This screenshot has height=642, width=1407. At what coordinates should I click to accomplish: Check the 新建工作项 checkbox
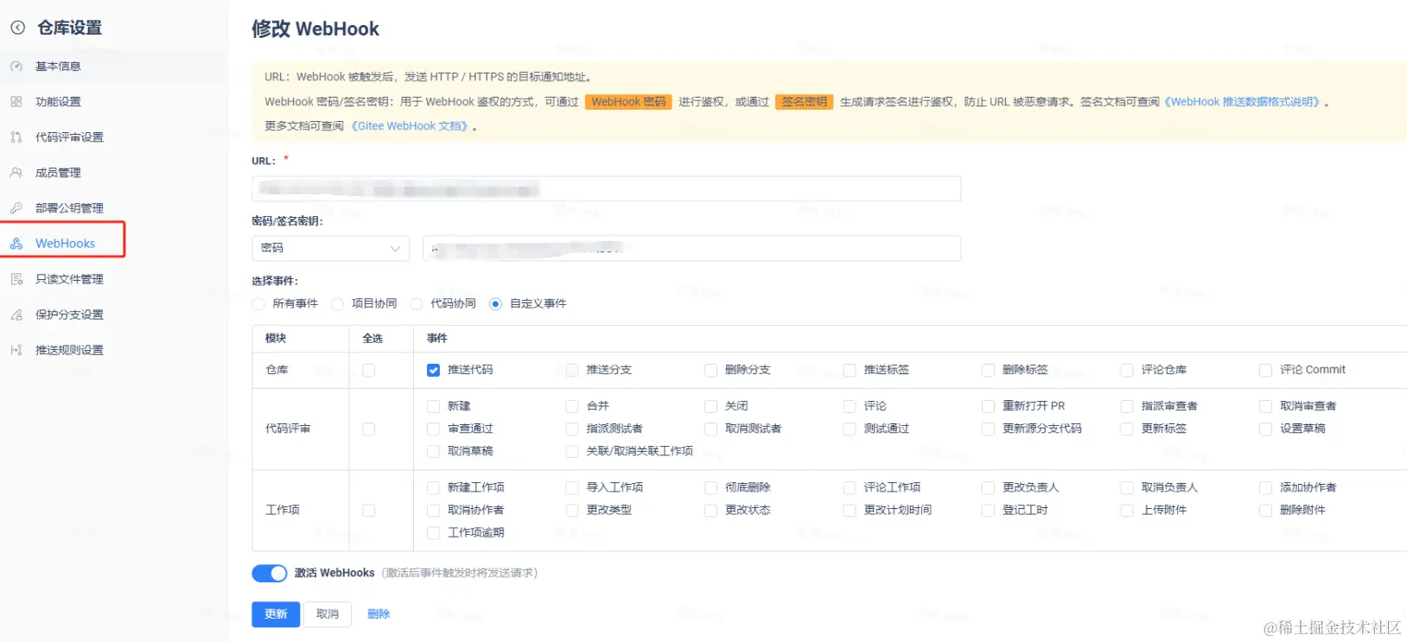coord(433,487)
